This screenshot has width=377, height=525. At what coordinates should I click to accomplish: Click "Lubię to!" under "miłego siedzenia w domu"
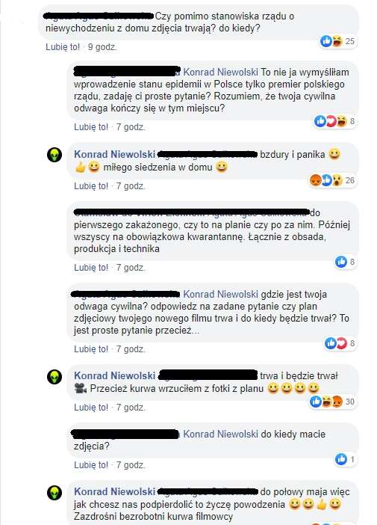[91, 186]
